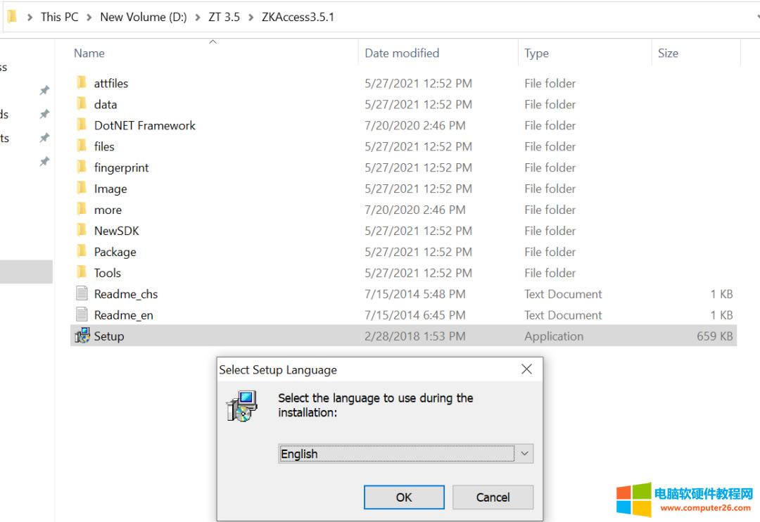Navigate to This PC via the breadcrumb
This screenshot has height=522, width=760.
(59, 16)
